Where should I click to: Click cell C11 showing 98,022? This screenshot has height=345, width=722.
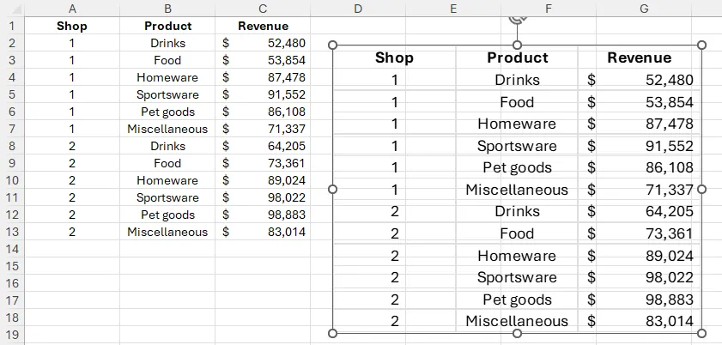coord(263,197)
